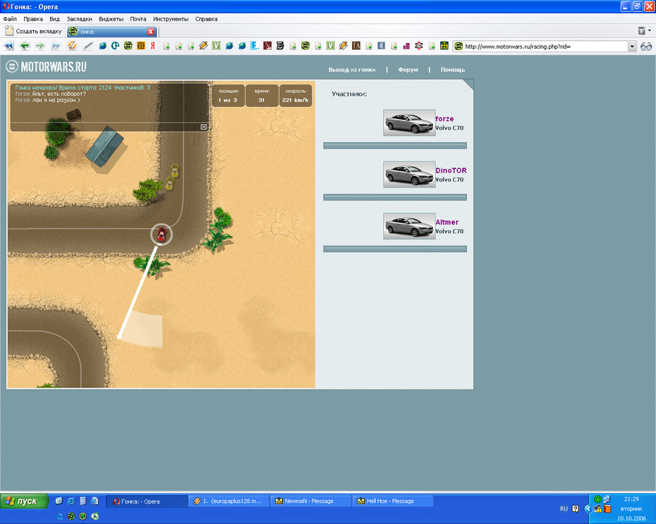
Task: Open the Виджеты menu
Action: pos(111,19)
